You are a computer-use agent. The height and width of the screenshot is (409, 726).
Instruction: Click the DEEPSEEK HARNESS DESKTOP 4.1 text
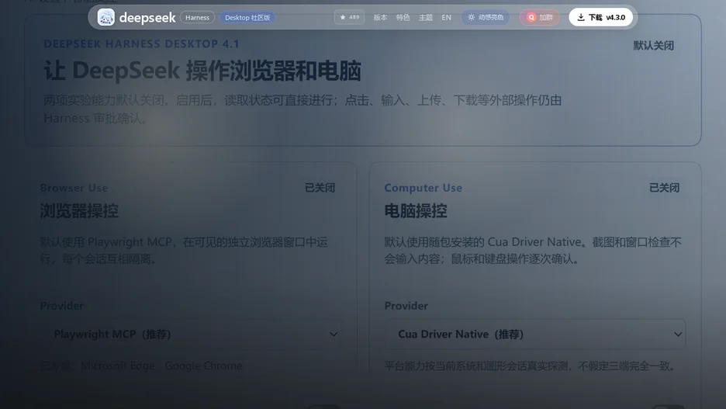142,44
